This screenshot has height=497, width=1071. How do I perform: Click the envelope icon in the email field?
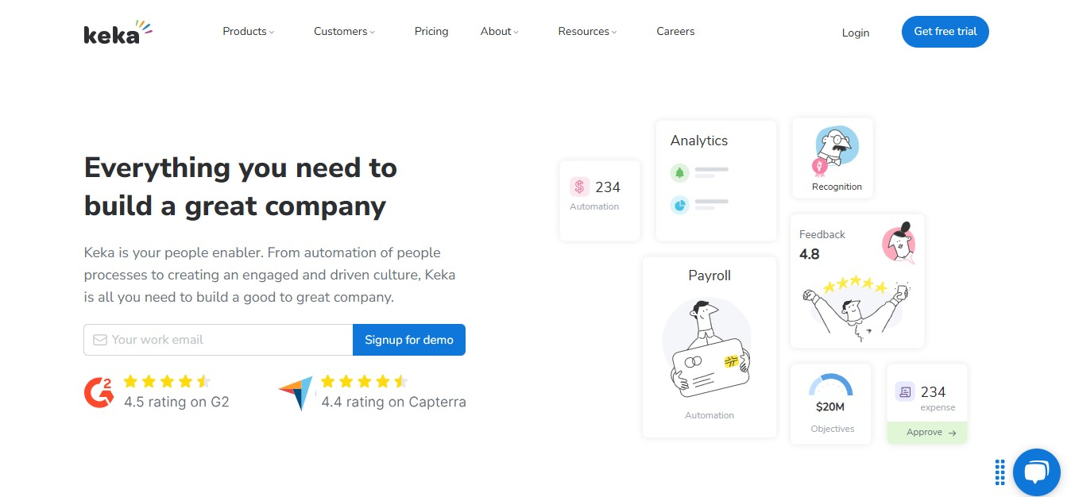click(99, 339)
